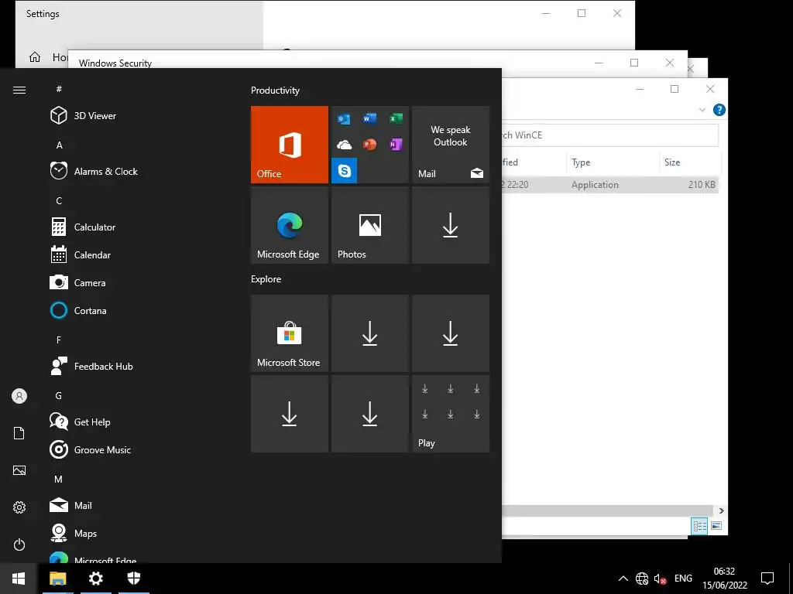Click the Office tile
Viewport: 793px width, 594px height.
[290, 145]
